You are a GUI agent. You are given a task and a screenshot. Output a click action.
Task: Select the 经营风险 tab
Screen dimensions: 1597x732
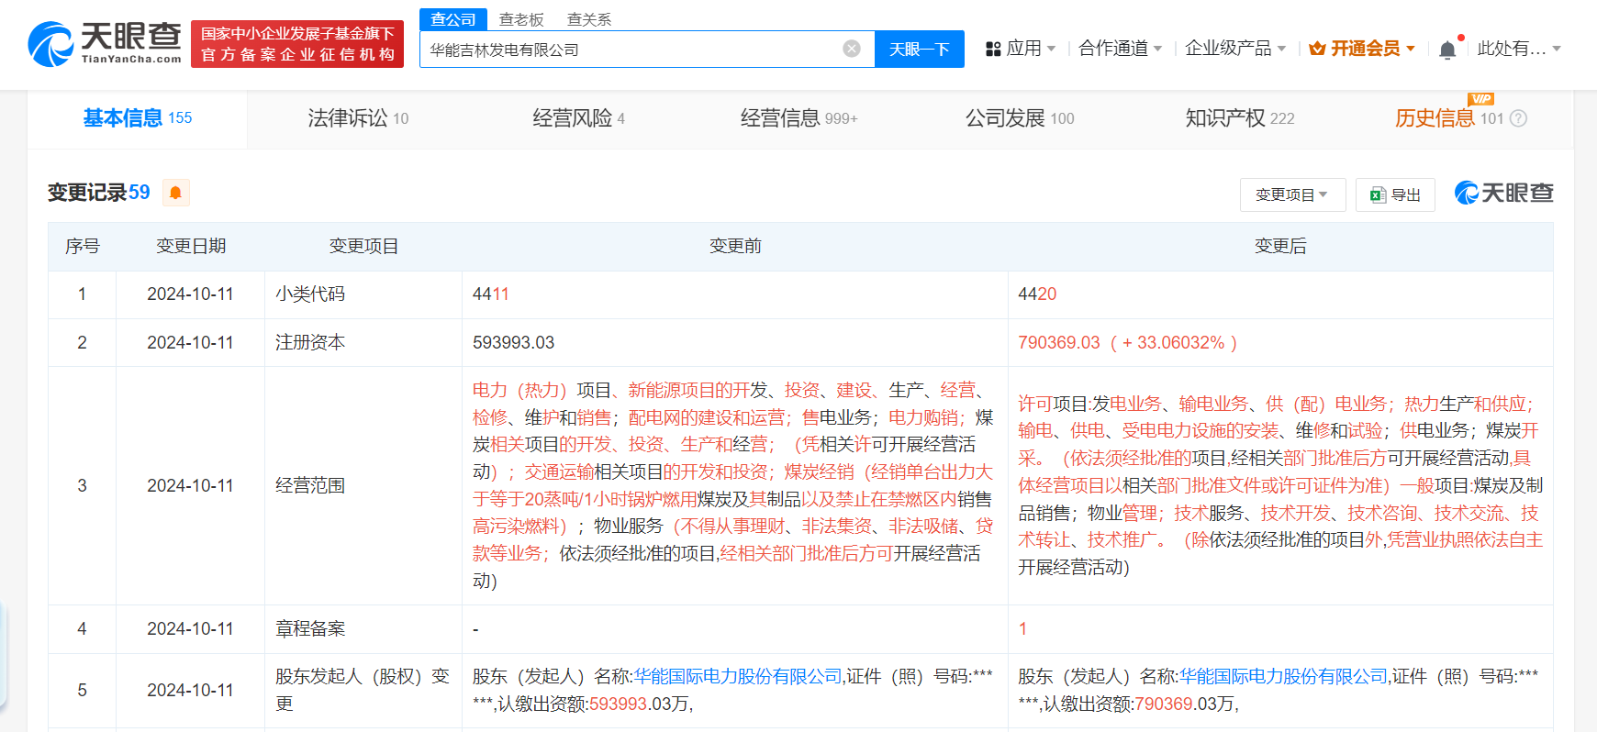(x=578, y=118)
